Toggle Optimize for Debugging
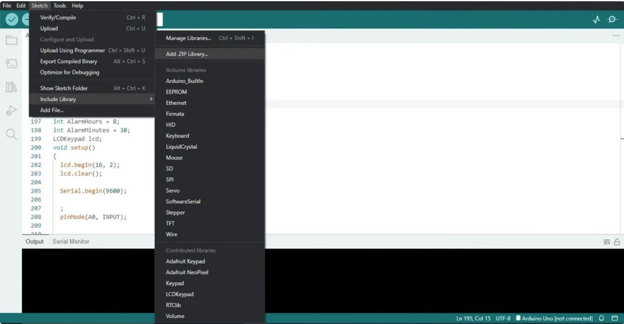This screenshot has height=324, width=624. (x=92, y=72)
